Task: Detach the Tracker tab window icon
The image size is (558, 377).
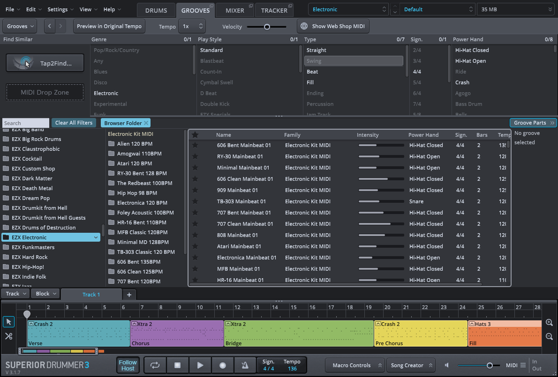Action: pyautogui.click(x=290, y=6)
